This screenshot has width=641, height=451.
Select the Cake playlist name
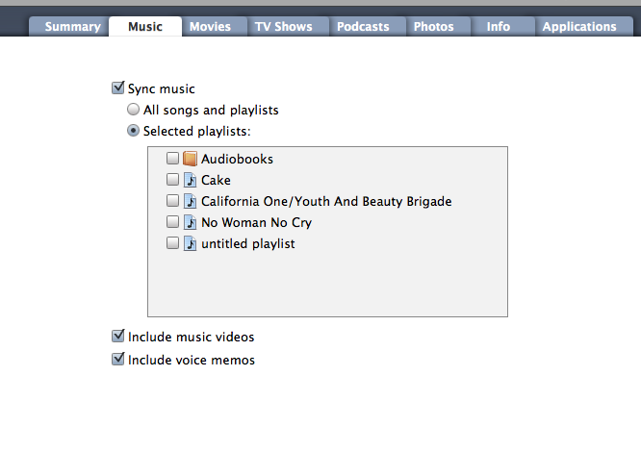[216, 180]
